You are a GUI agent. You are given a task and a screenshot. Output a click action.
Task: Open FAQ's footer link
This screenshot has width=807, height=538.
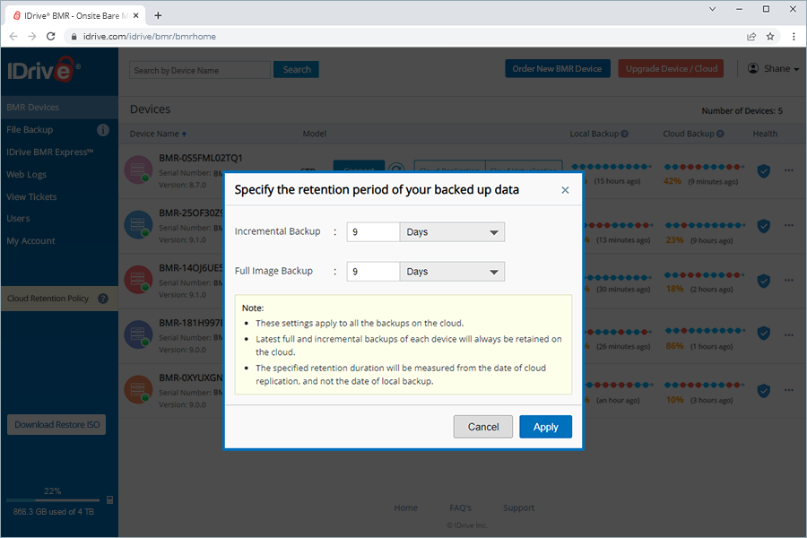460,508
